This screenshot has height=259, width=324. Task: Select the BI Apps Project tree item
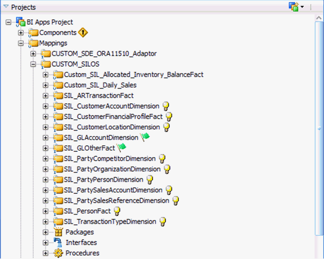tap(50, 22)
